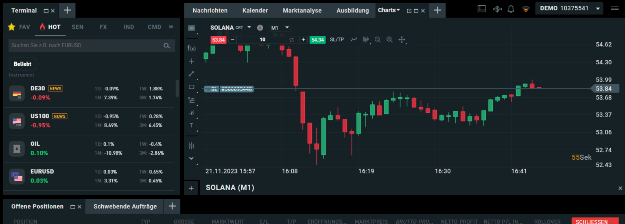Click the instrument search field
625x224 pixels.
click(86, 46)
